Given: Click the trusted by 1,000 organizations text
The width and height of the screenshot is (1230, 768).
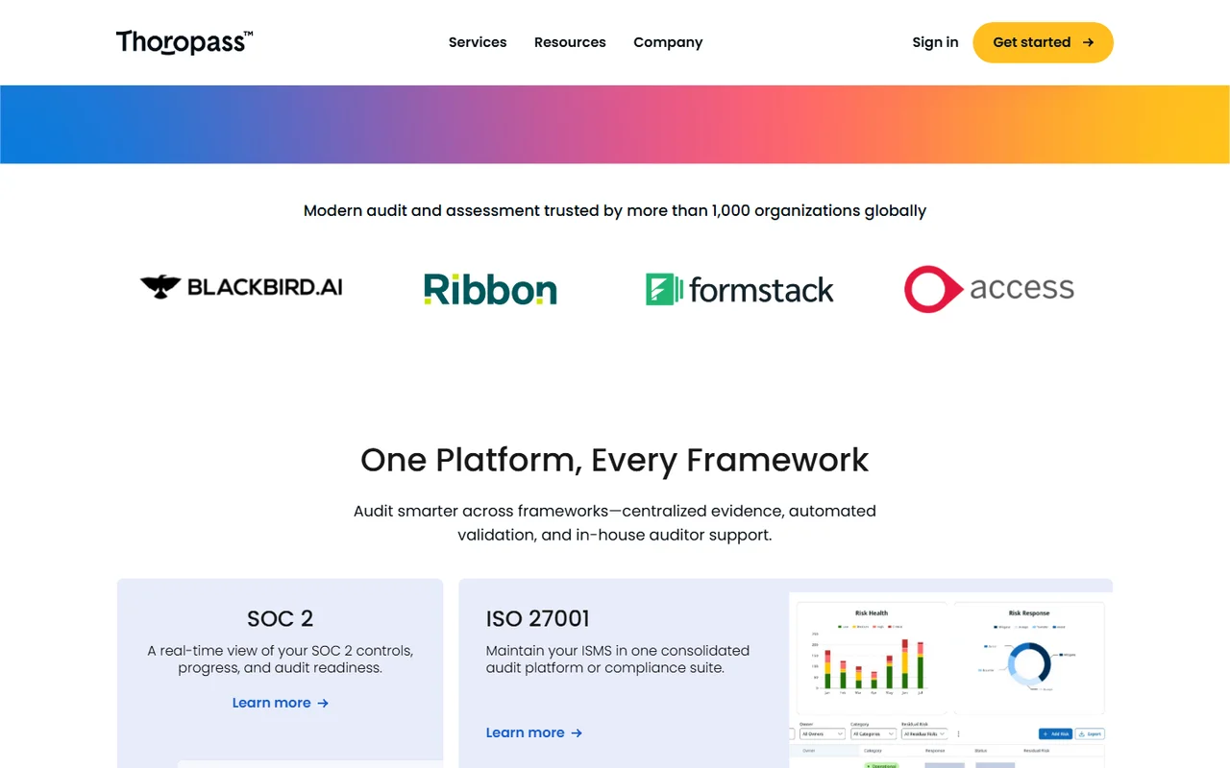Looking at the screenshot, I should click(615, 210).
